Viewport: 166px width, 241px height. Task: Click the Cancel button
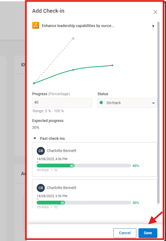[125, 233]
